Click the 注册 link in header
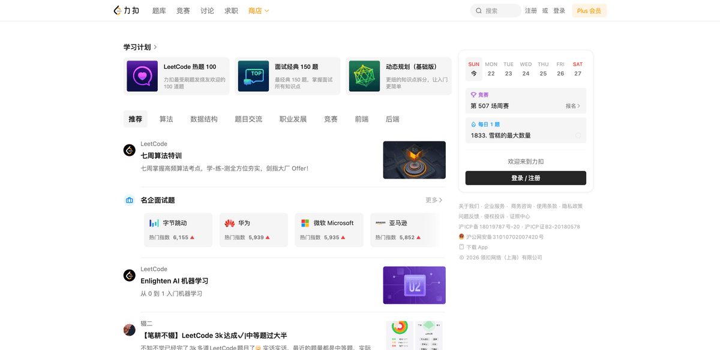 (531, 11)
